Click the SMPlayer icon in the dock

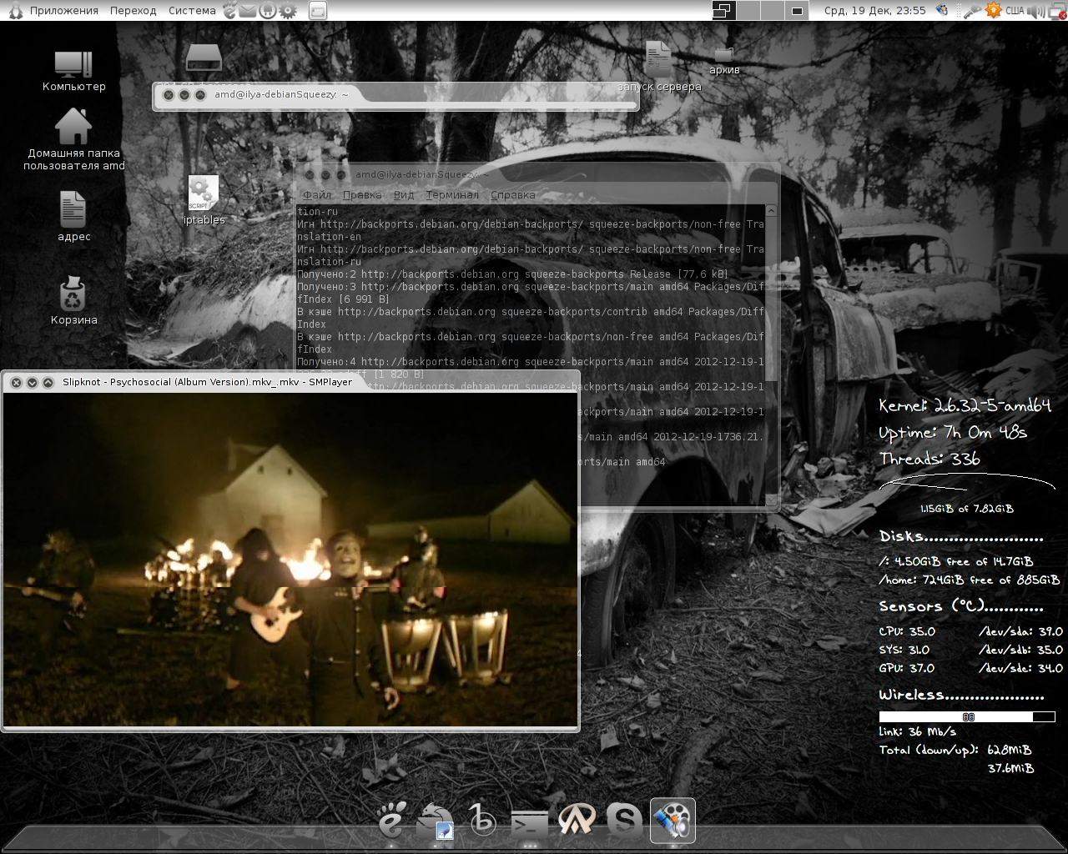[672, 821]
